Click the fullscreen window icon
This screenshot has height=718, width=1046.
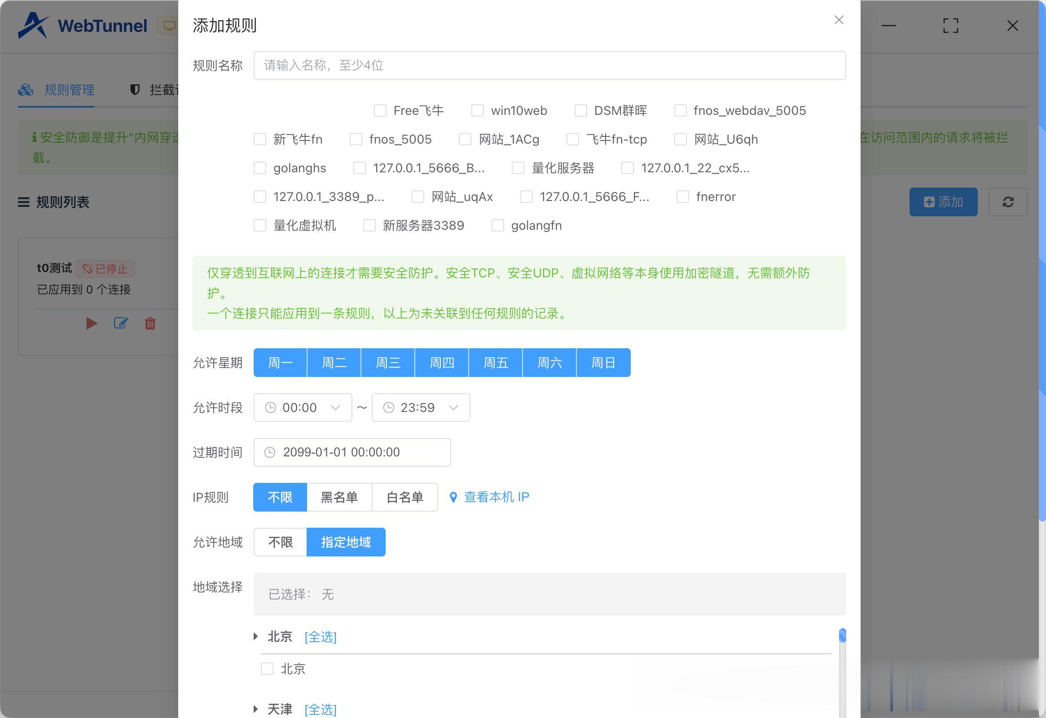[x=950, y=26]
